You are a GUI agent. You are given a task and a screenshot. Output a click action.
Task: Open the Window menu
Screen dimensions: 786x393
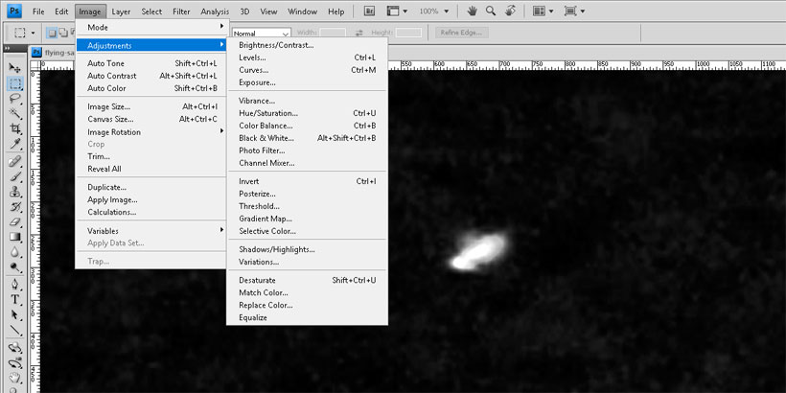[303, 12]
